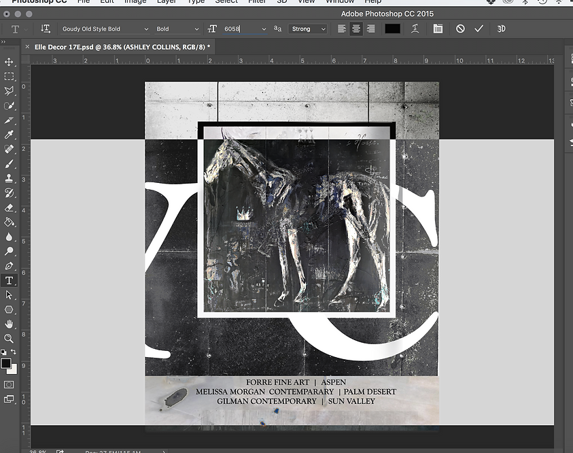
Task: Cancel current text edits
Action: [x=460, y=29]
